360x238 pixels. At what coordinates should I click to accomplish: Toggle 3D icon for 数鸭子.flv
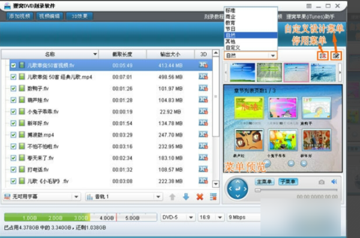[x=203, y=88]
